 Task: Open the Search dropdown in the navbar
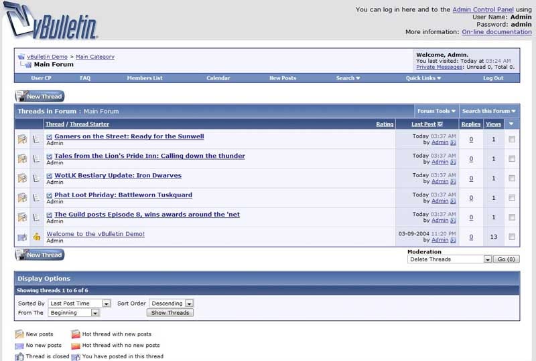pos(348,78)
